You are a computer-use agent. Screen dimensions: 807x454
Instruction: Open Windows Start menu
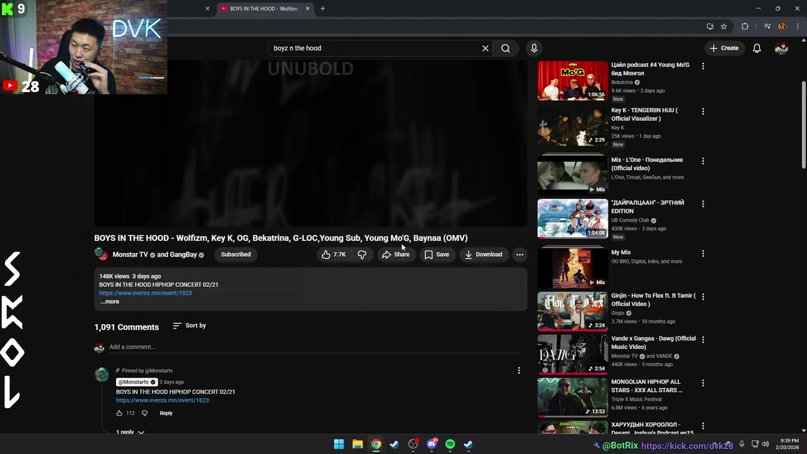pyautogui.click(x=339, y=444)
